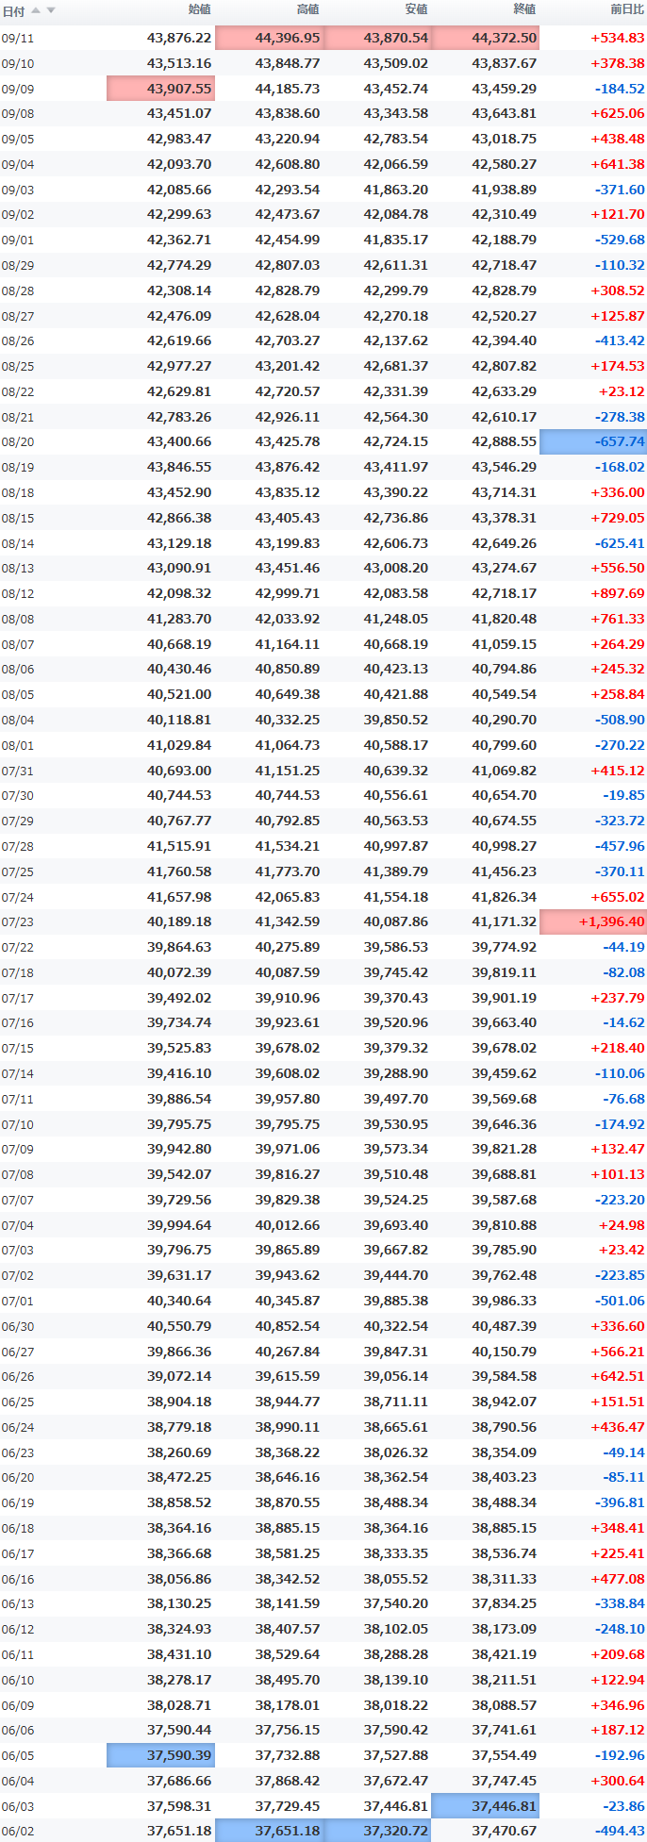The width and height of the screenshot is (647, 1842).
Task: Click low value 37,540.20
Action: pyautogui.click(x=396, y=1603)
